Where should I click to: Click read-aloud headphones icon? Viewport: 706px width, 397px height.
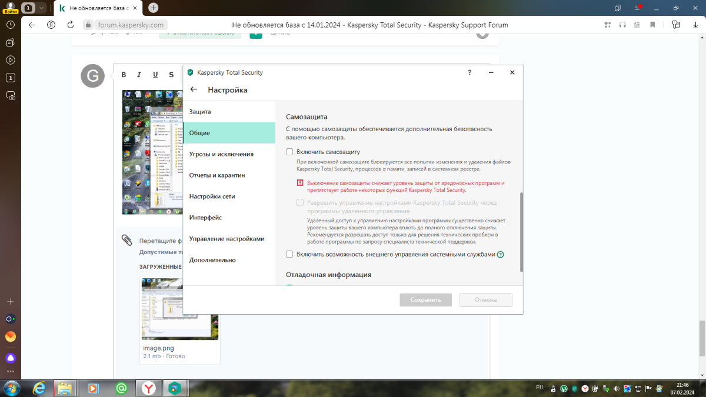click(622, 25)
